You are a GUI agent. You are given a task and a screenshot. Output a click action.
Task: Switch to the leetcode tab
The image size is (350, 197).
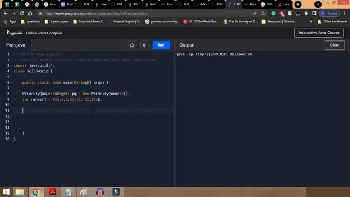(150, 4)
